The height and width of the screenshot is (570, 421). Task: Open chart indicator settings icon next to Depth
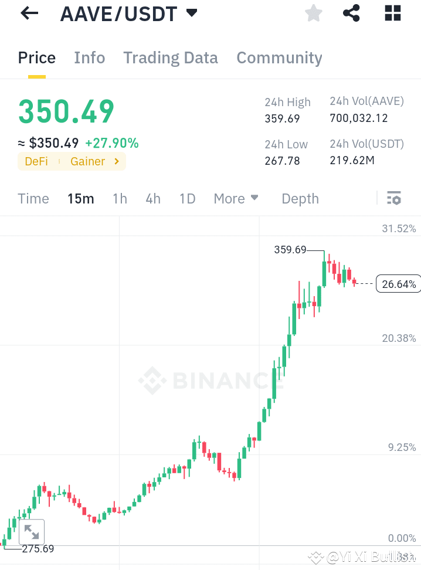click(x=393, y=198)
